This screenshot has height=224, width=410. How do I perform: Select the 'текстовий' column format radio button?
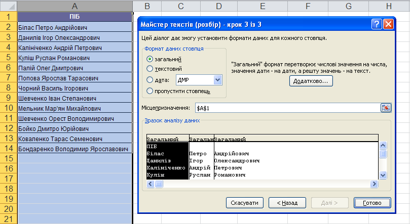(x=150, y=69)
